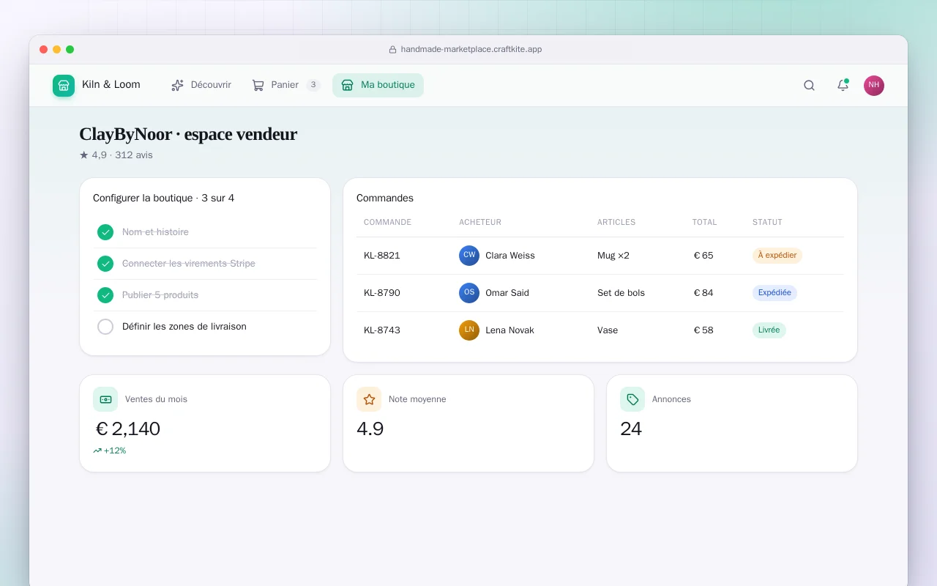
Task: Click the À expédier status badge
Action: pyautogui.click(x=777, y=256)
